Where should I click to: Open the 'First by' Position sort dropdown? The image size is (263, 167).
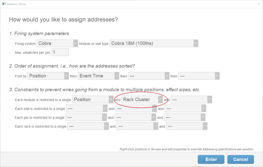point(48,76)
